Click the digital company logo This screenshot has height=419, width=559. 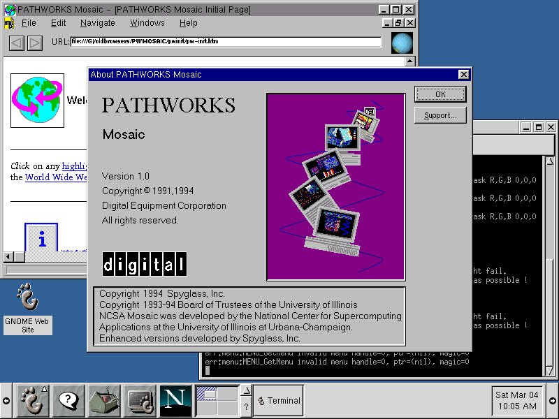pyautogui.click(x=145, y=264)
